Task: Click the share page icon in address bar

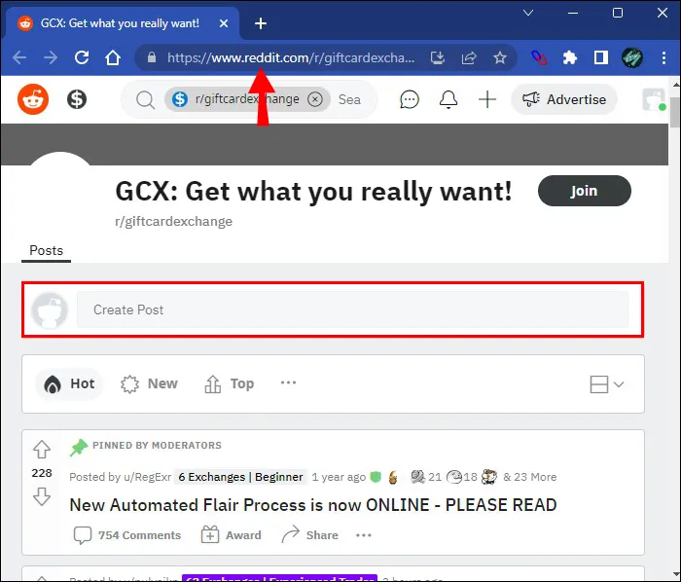Action: pos(469,57)
